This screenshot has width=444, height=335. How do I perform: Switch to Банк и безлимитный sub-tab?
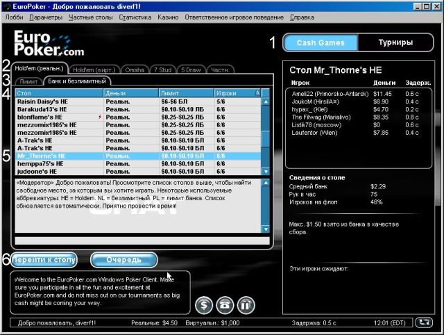tap(77, 81)
